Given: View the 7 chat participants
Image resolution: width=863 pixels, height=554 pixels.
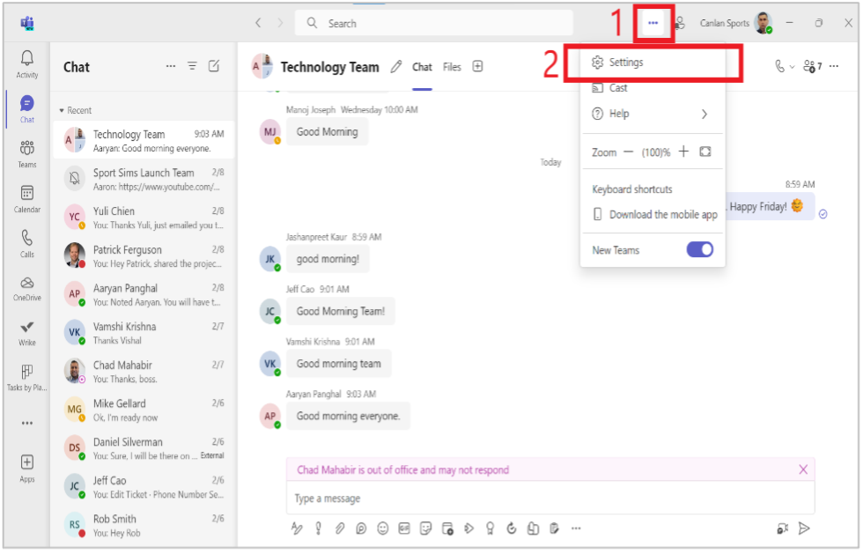Looking at the screenshot, I should pyautogui.click(x=812, y=67).
